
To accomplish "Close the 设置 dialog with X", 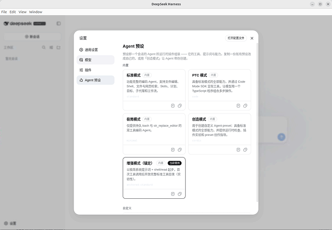I will pos(252,38).
